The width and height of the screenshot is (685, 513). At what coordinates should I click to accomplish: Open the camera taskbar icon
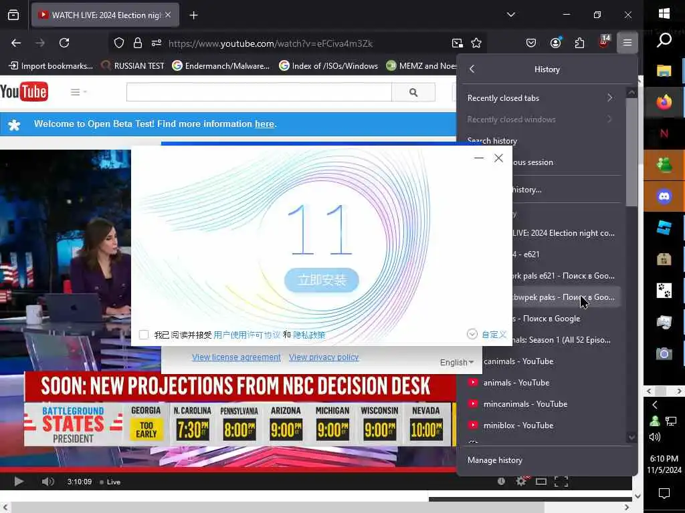664,353
